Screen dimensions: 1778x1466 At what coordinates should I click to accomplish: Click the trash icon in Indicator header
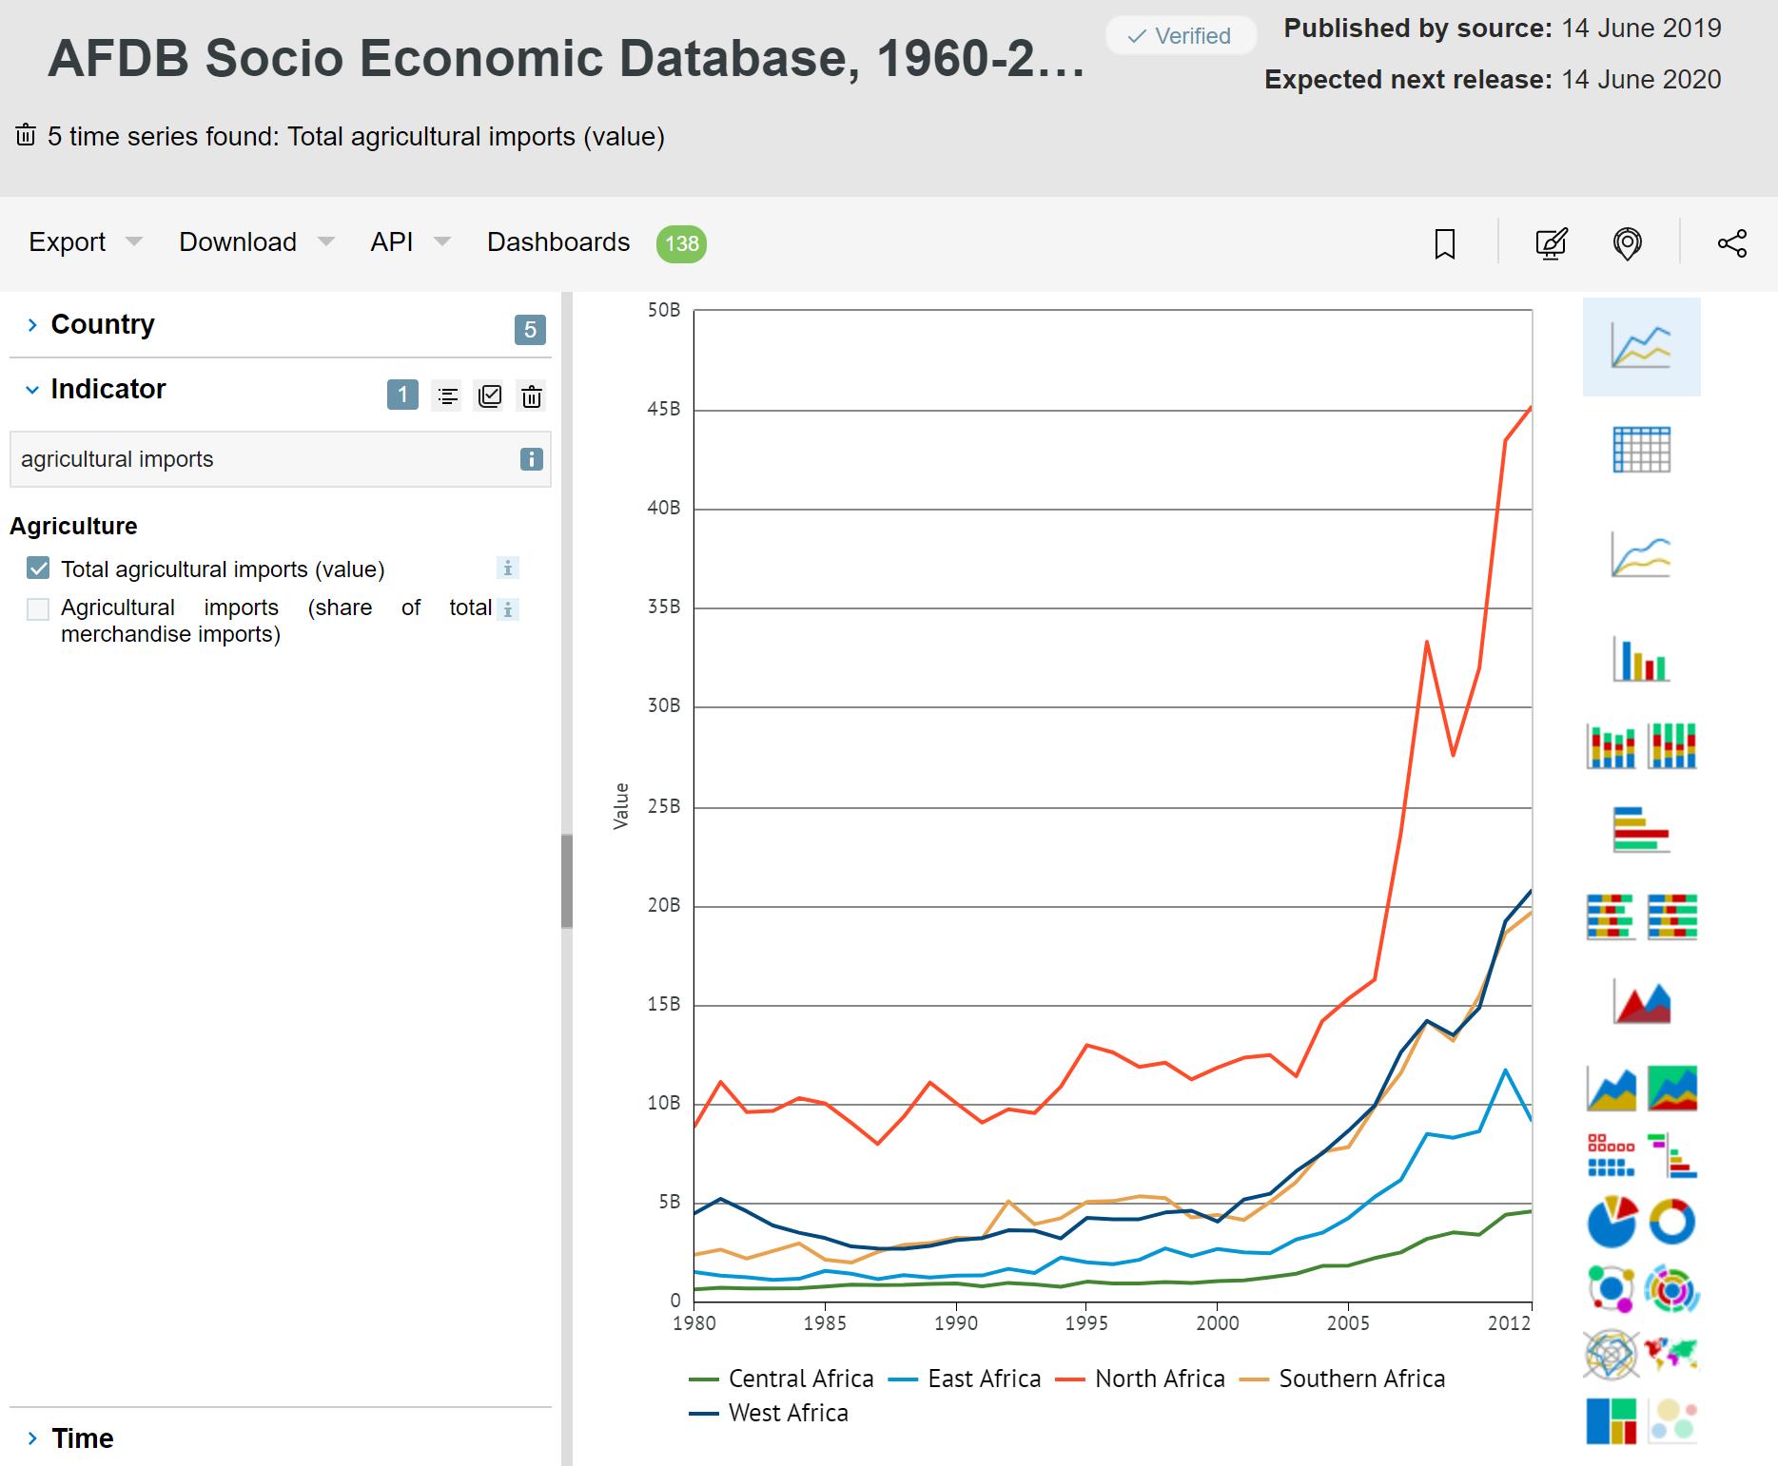532,395
